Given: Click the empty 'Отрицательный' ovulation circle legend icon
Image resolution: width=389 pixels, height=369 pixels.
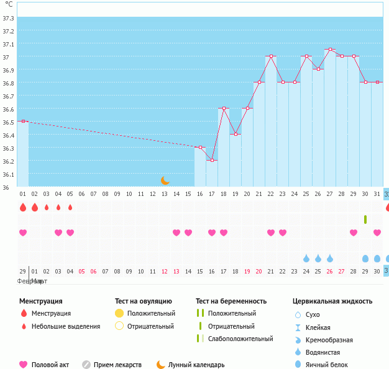Looking at the screenshot, I should tap(119, 326).
